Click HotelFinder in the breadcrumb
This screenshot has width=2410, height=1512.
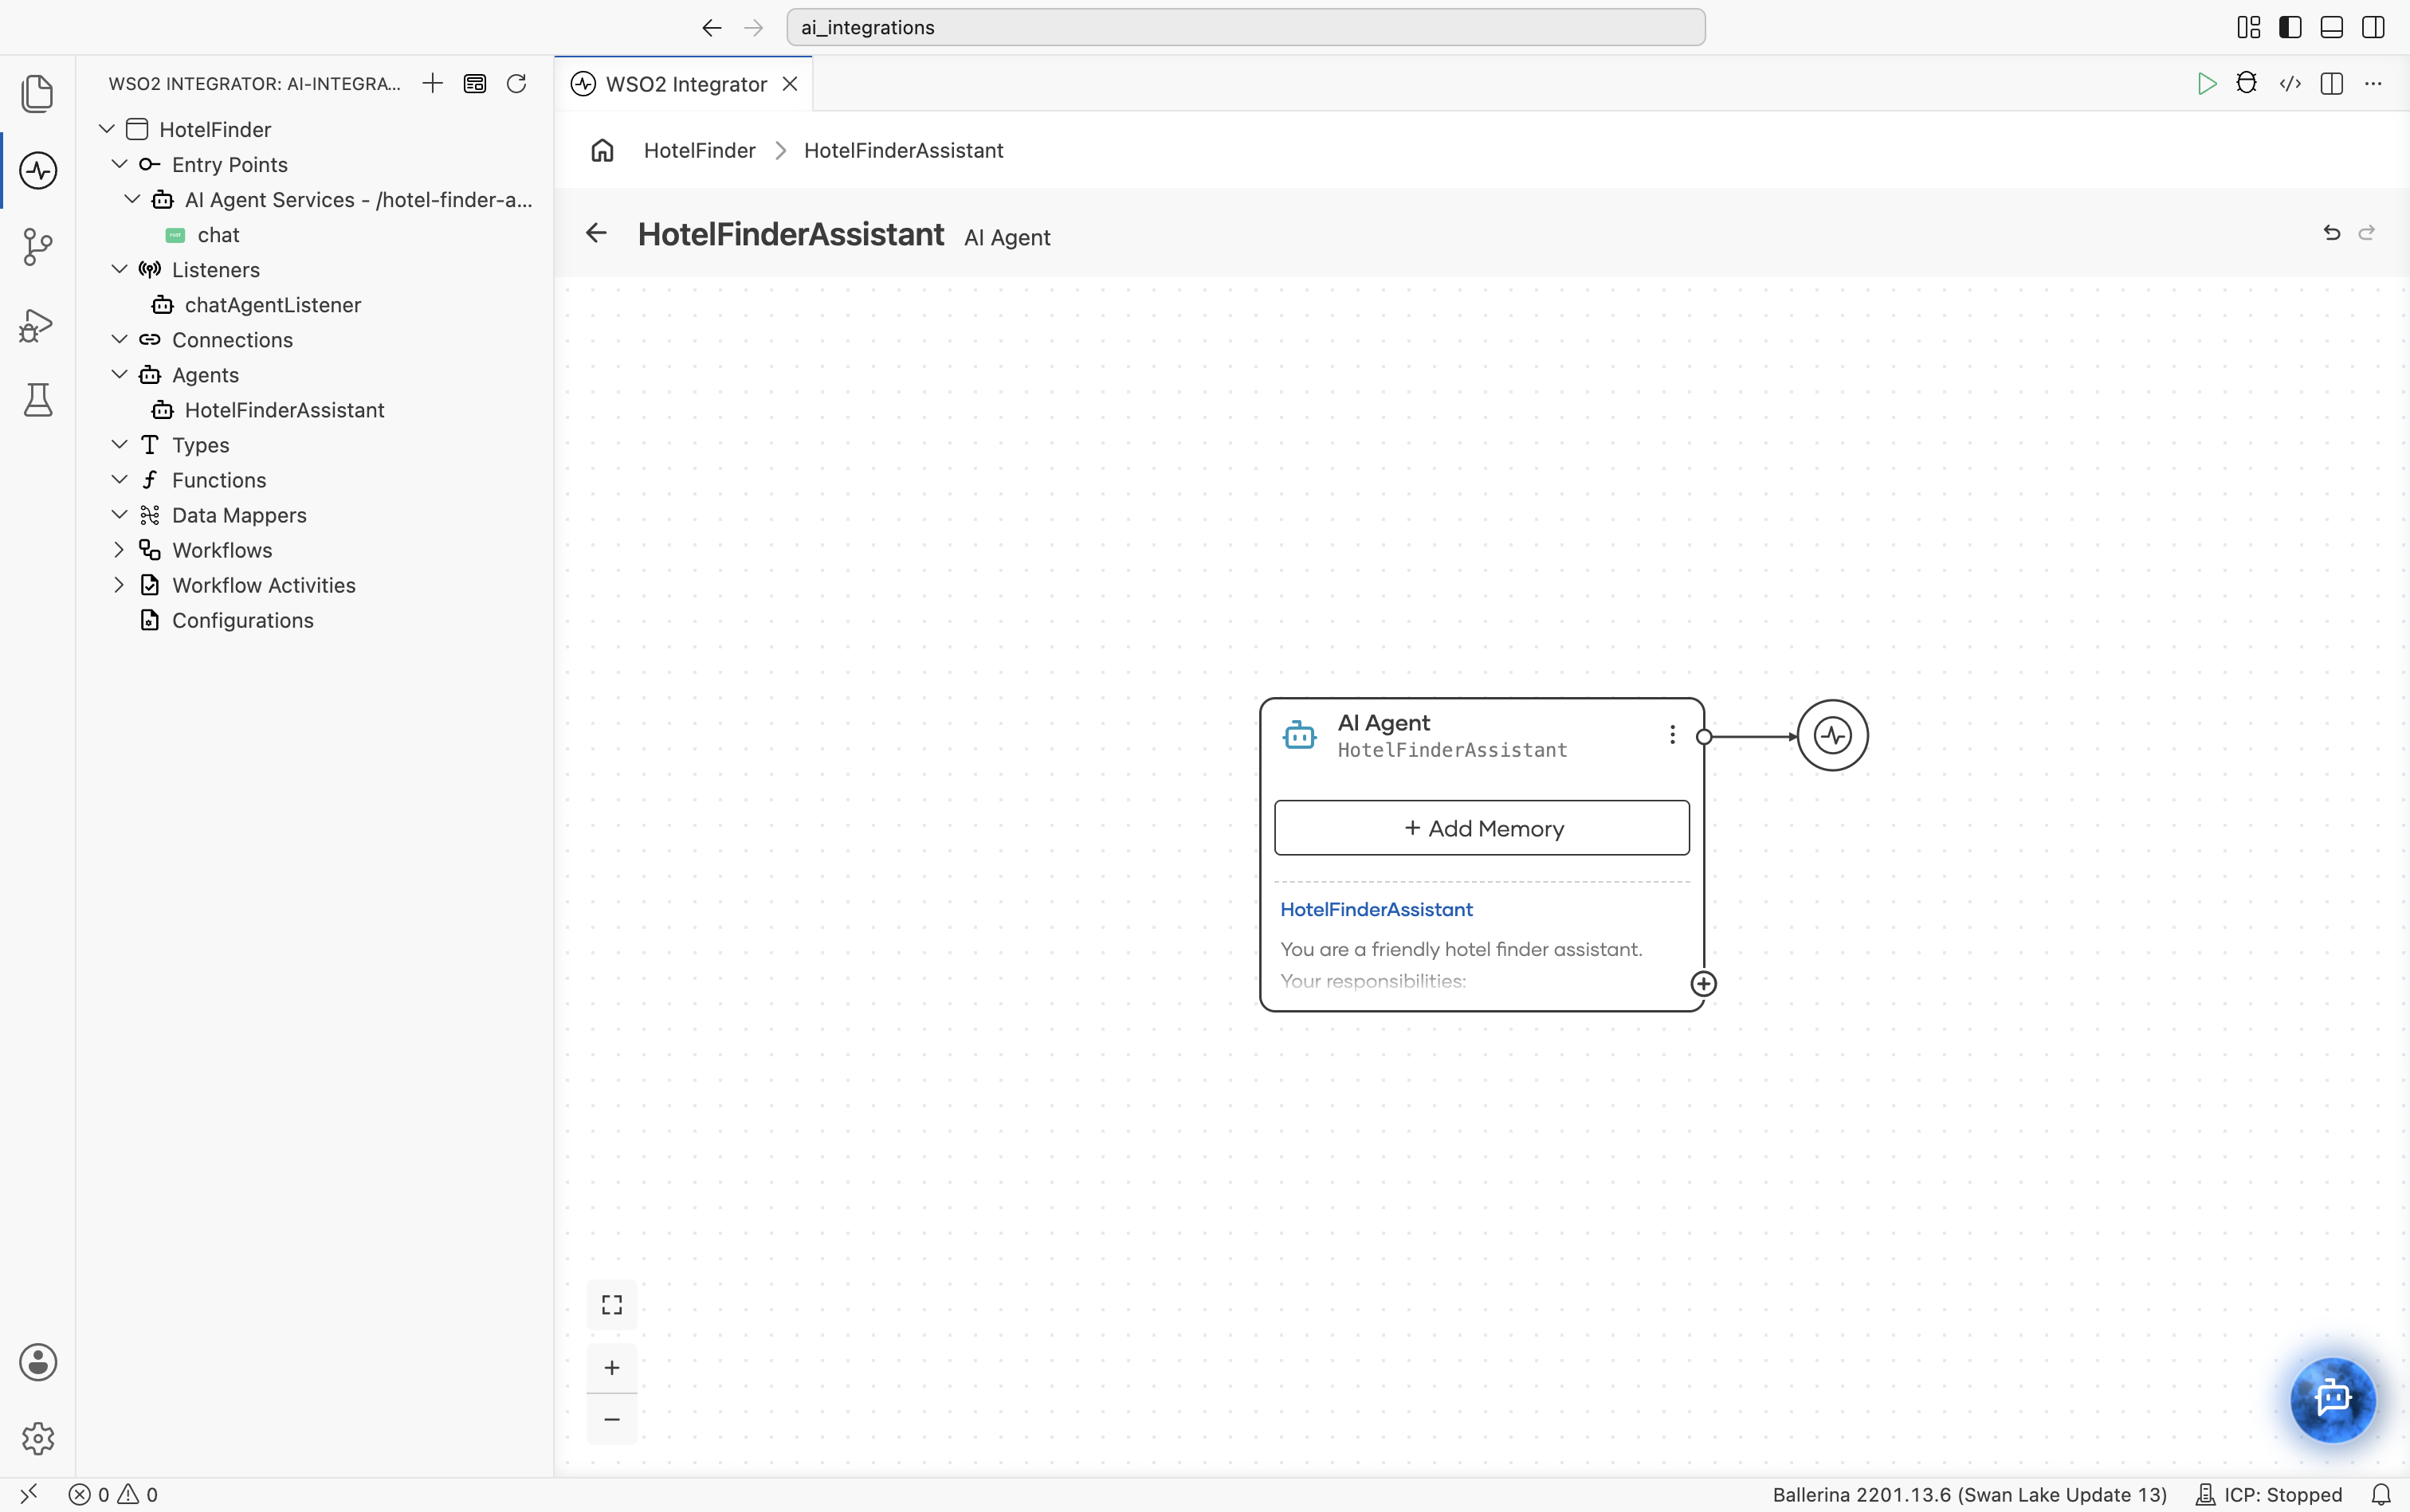(x=699, y=150)
